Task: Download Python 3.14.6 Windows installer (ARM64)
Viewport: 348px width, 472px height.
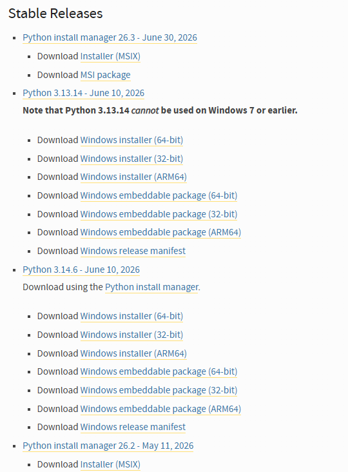Action: [x=133, y=353]
